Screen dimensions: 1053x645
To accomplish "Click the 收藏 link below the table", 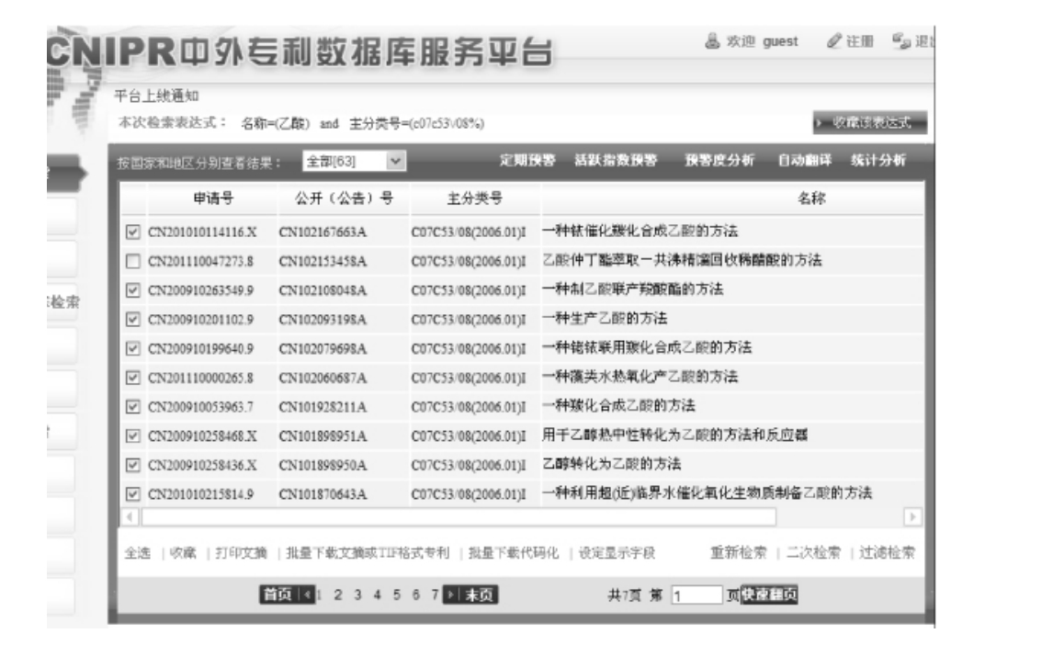I will coord(183,553).
